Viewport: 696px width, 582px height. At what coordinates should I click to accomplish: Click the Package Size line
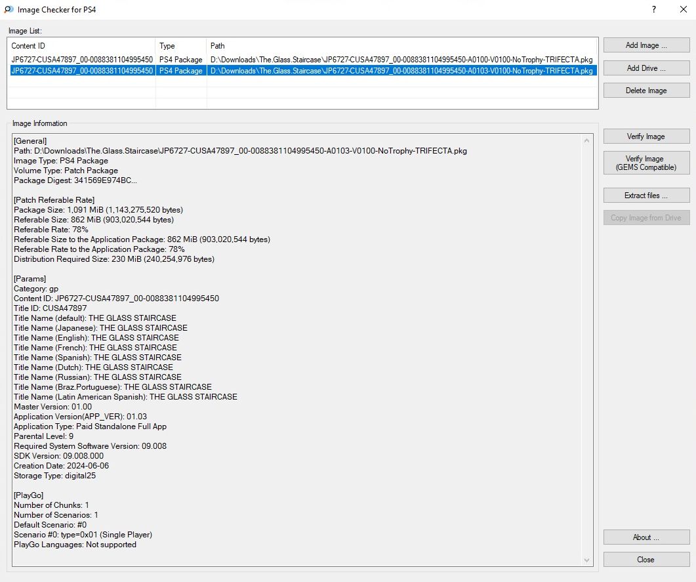pos(98,210)
